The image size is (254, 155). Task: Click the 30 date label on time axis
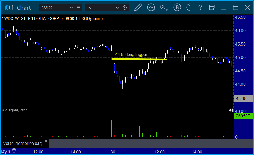click(x=113, y=152)
